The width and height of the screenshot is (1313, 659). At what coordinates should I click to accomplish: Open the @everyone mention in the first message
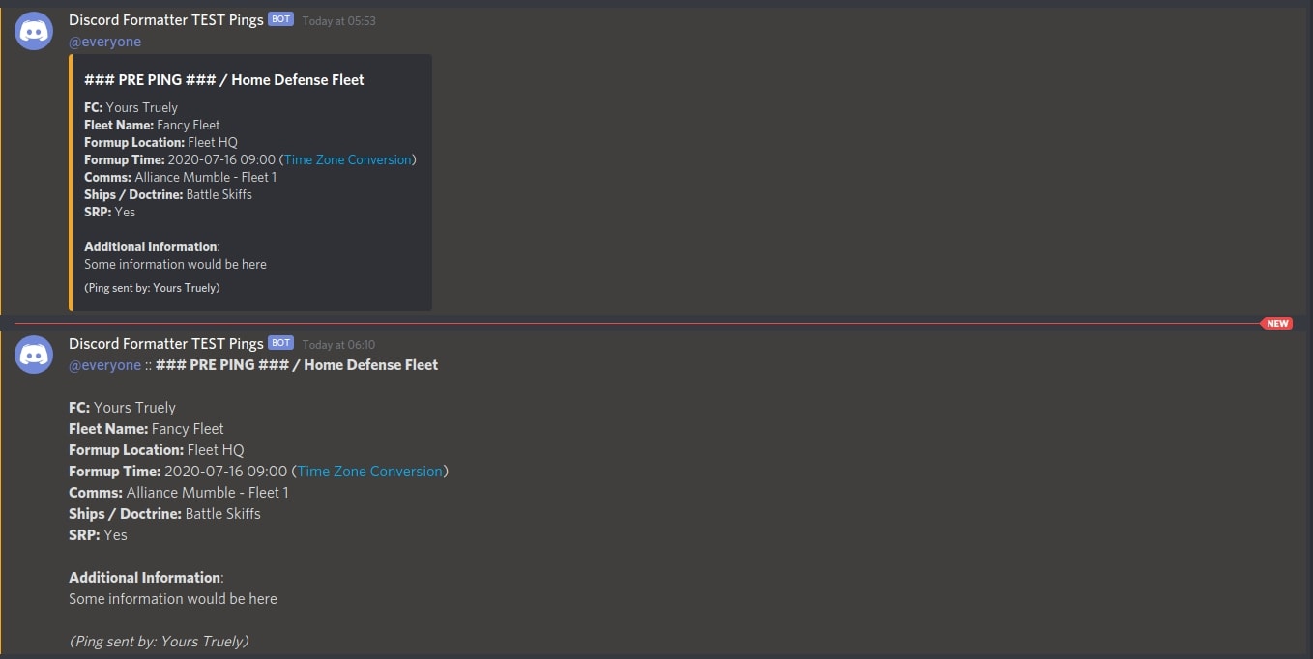pos(104,42)
